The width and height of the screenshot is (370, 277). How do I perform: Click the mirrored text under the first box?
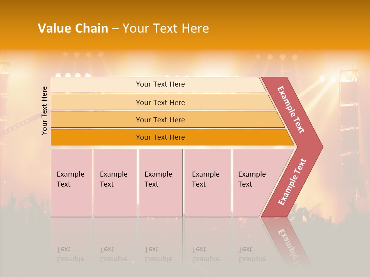point(71,255)
